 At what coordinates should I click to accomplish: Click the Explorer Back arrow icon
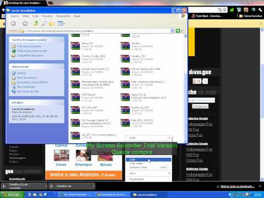[x=13, y=24]
